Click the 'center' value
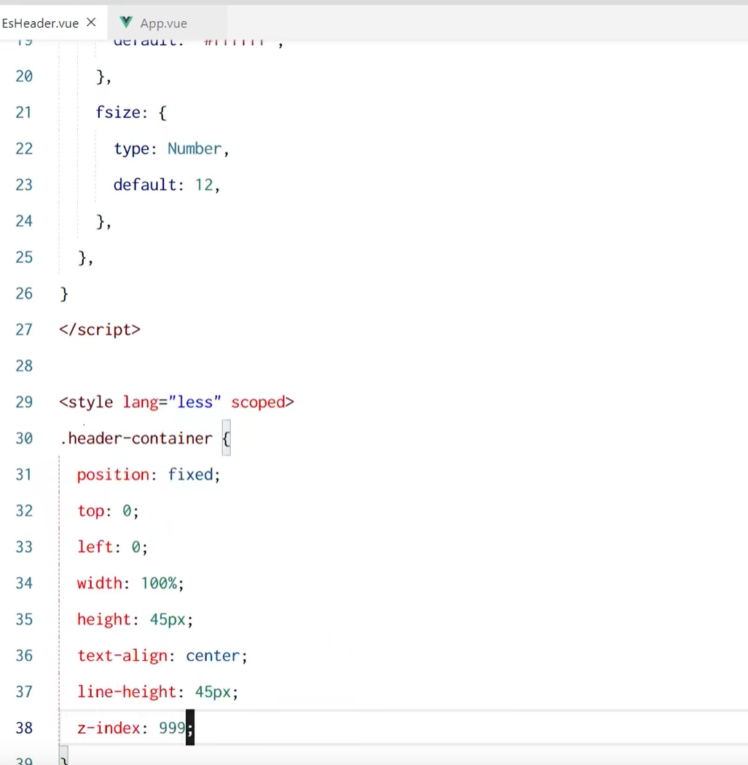 coord(213,656)
